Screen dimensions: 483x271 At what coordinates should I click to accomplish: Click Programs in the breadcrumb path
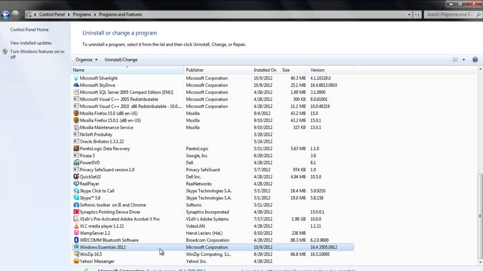(x=82, y=15)
